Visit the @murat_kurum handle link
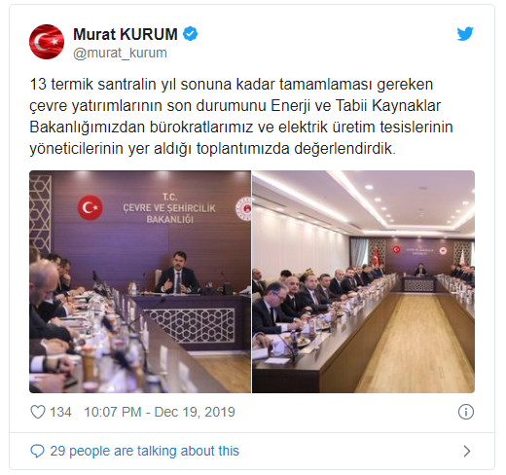The width and height of the screenshot is (506, 475). [x=120, y=53]
